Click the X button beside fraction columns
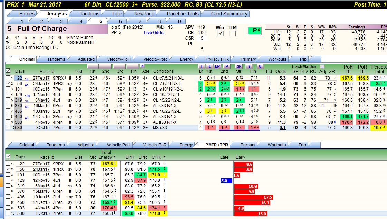 pyautogui.click(x=142, y=66)
